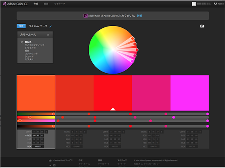Click the Adobe logo at top right
This screenshot has height=168, width=225.
tap(219, 4)
